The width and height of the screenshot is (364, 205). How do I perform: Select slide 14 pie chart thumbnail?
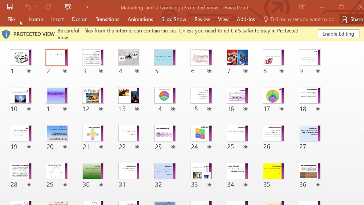click(165, 95)
